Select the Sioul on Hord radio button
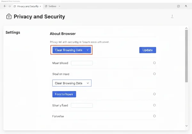 coord(155,74)
